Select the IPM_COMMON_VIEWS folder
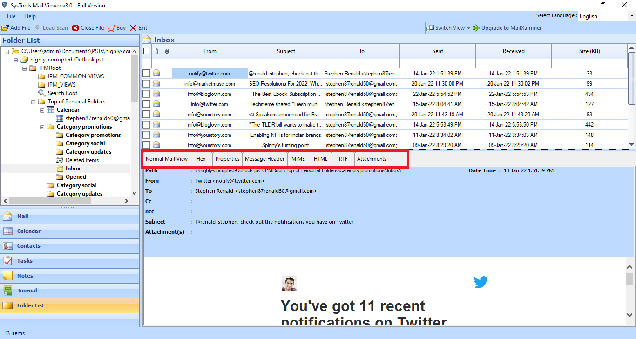 pyautogui.click(x=76, y=76)
